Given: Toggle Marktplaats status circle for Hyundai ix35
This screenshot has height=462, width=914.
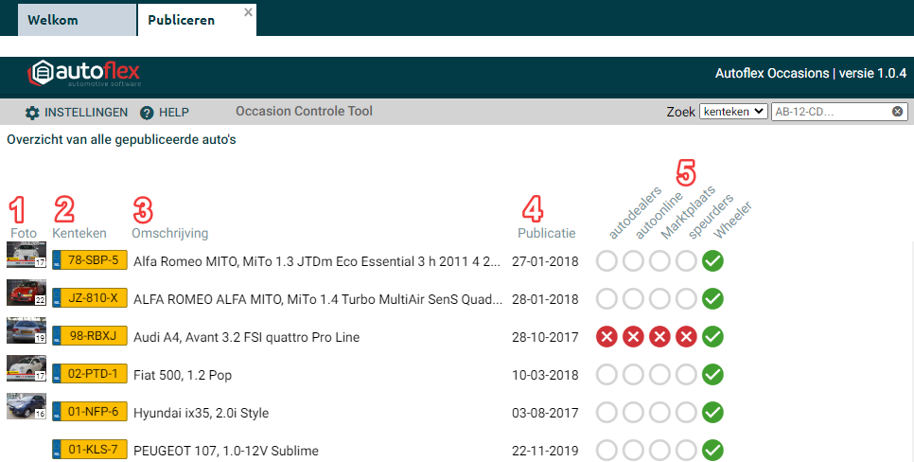Looking at the screenshot, I should [x=660, y=413].
